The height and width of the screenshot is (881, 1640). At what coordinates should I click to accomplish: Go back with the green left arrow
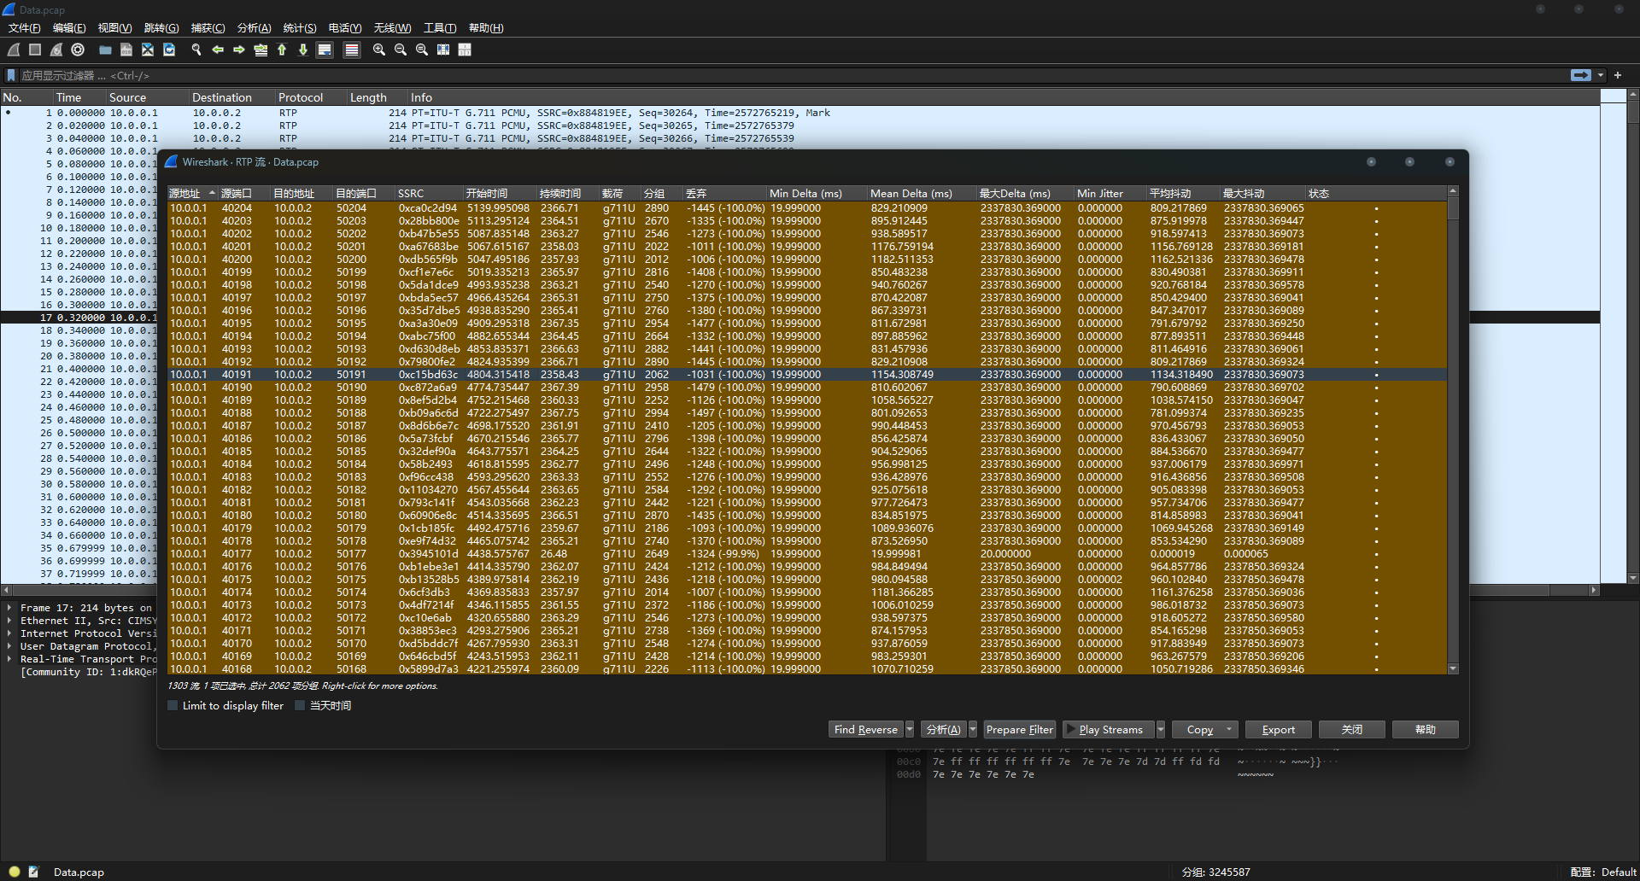(x=218, y=50)
